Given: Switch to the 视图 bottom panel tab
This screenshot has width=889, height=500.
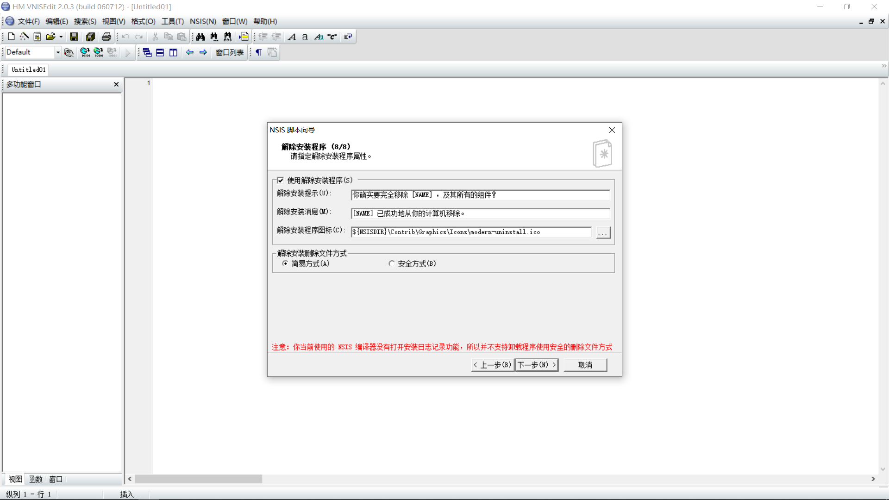Looking at the screenshot, I should [15, 479].
